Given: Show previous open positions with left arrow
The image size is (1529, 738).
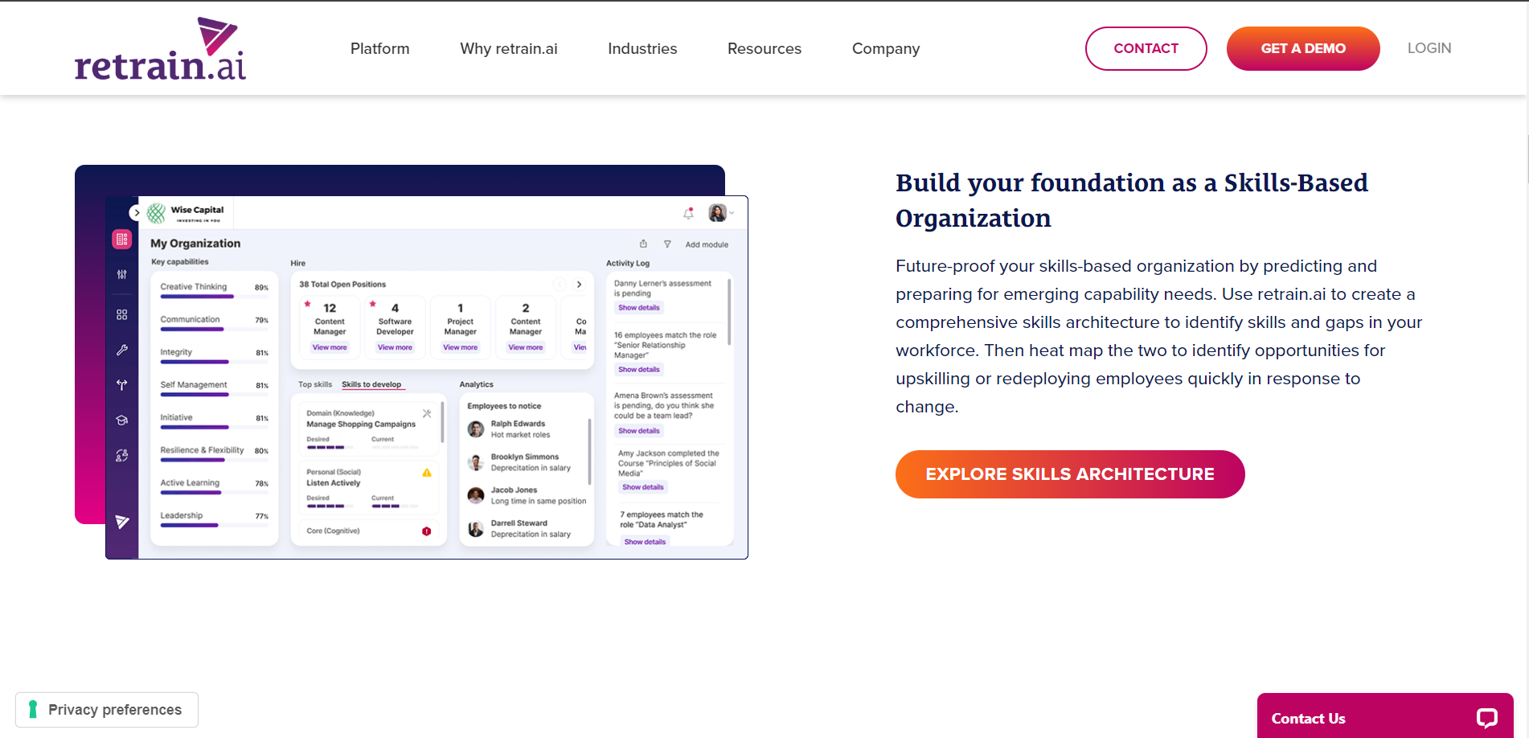Looking at the screenshot, I should coord(560,285).
